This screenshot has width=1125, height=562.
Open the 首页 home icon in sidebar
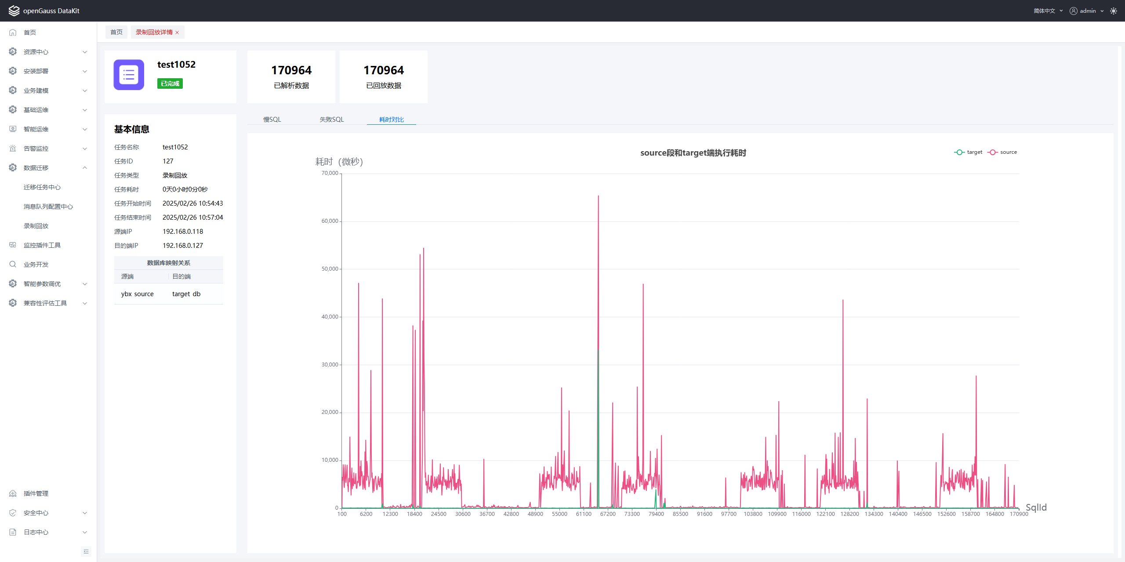[13, 33]
